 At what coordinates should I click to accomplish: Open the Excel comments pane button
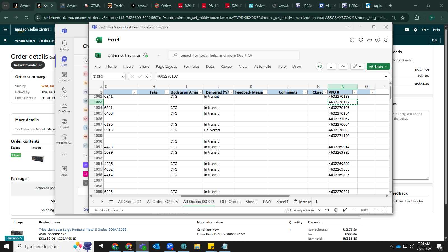331,66
